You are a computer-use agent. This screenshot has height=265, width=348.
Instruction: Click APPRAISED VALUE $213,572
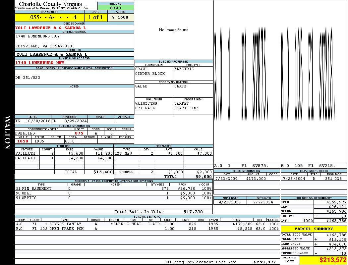pos(336,249)
